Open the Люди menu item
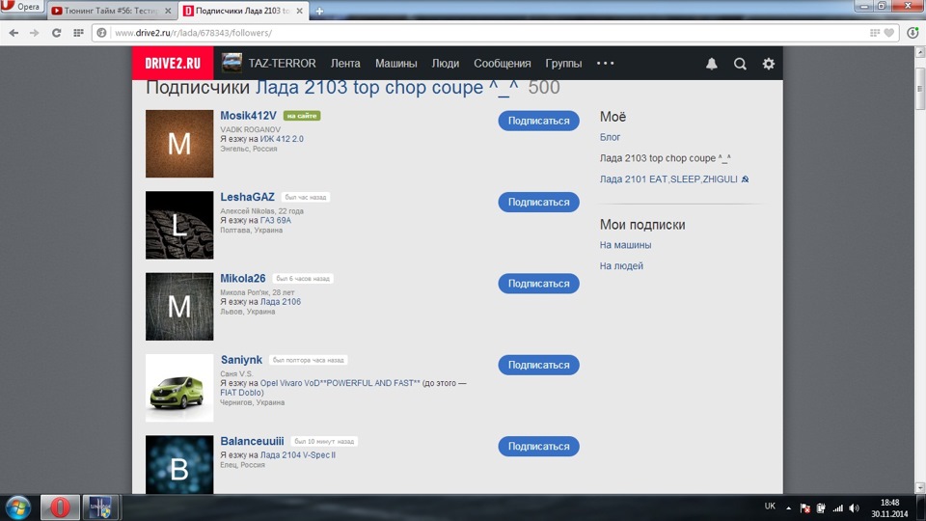The height and width of the screenshot is (521, 926). tap(446, 64)
